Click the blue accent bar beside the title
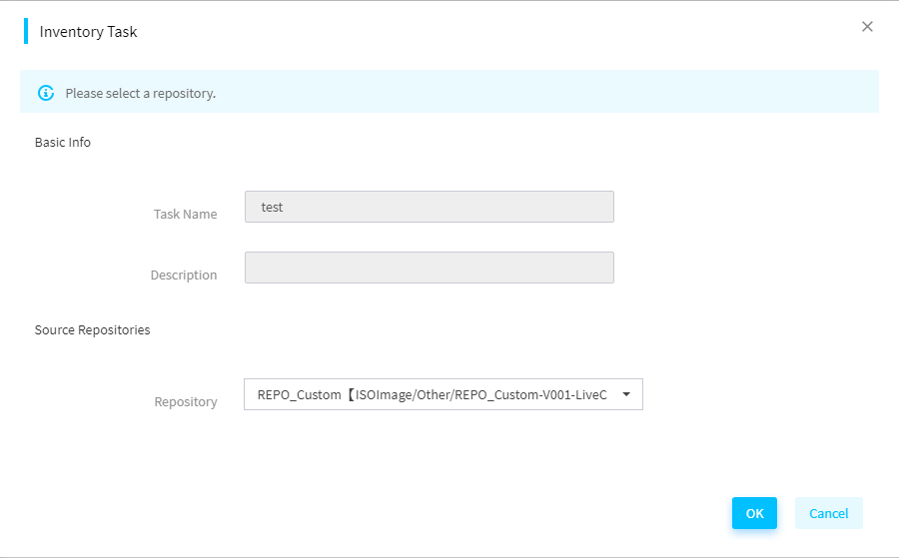The height and width of the screenshot is (558, 899). 26,31
